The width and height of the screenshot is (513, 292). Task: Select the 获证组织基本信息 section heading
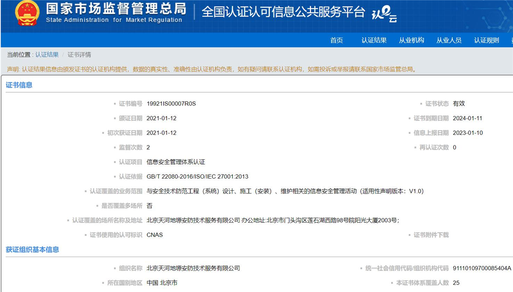pos(32,249)
